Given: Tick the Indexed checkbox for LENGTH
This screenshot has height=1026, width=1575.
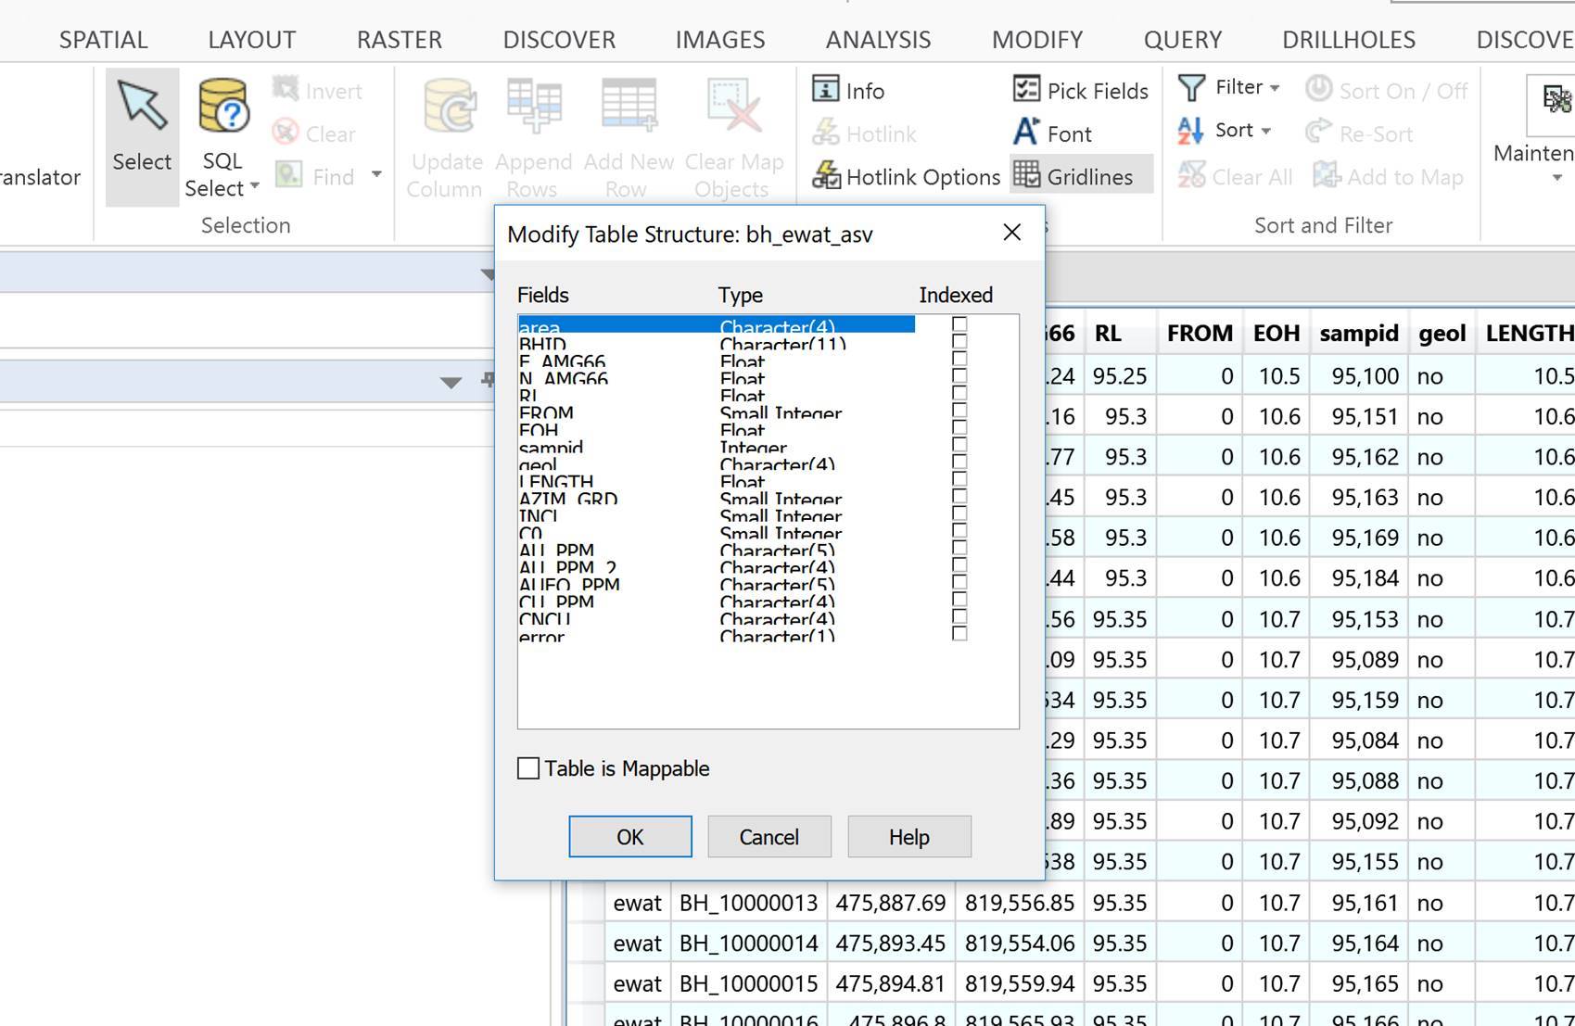Looking at the screenshot, I should (959, 479).
